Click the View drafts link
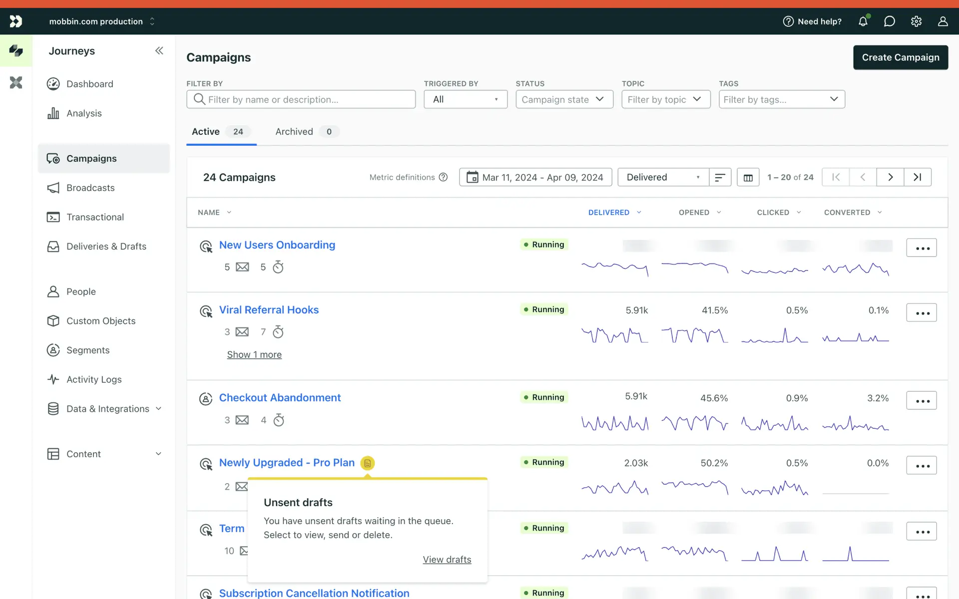 (x=447, y=560)
